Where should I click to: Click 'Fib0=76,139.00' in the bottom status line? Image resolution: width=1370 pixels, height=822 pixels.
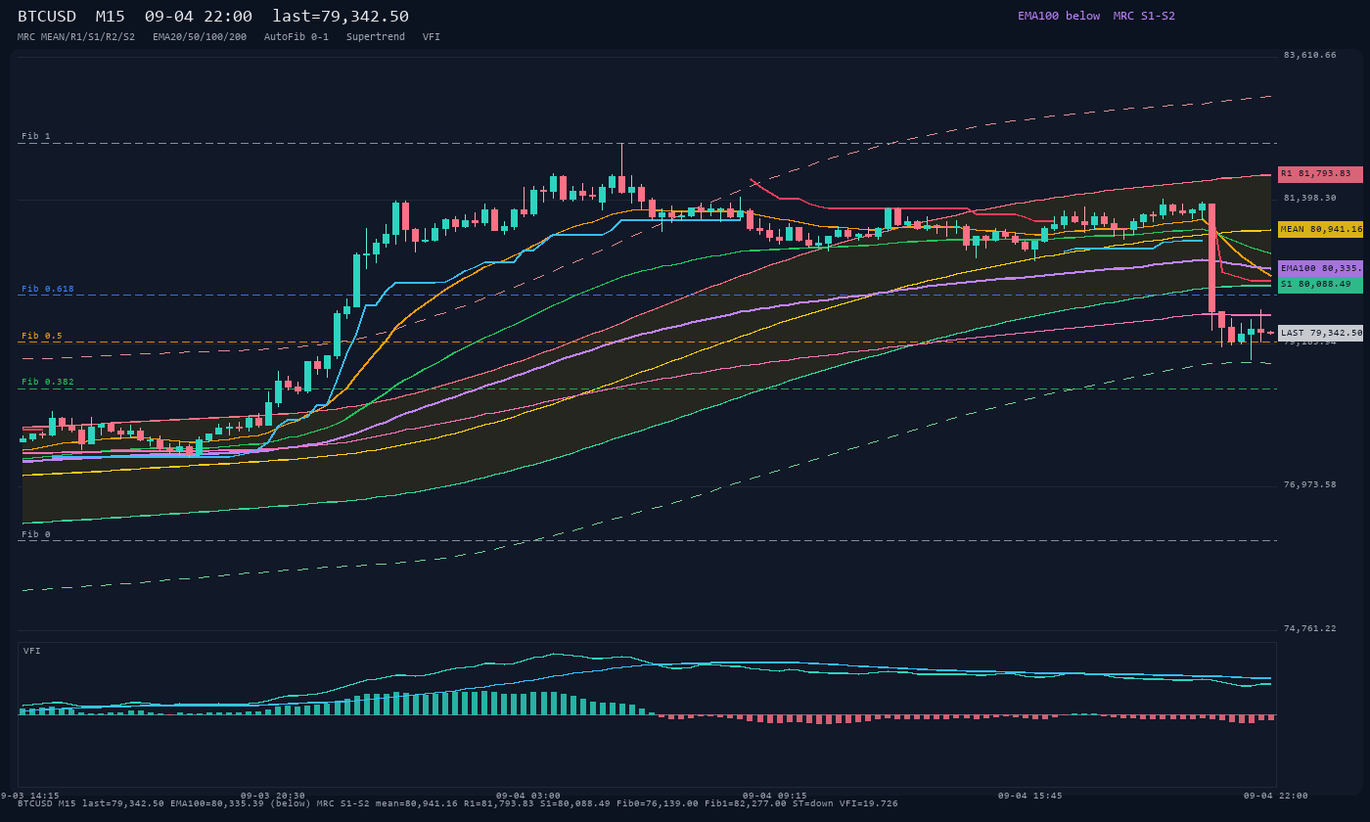pyautogui.click(x=658, y=803)
